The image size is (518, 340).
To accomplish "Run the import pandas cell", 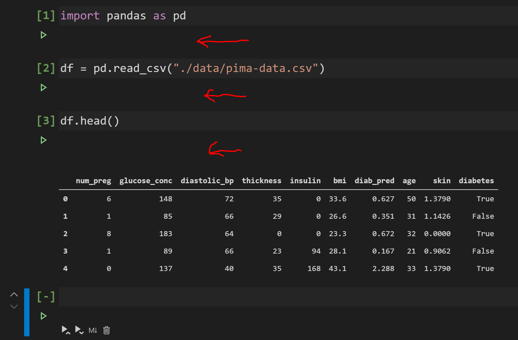I will 43,35.
